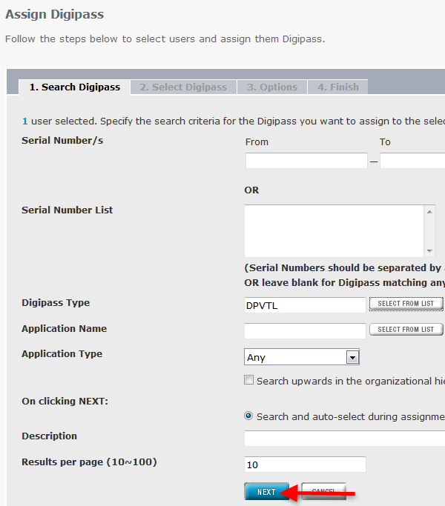445x506 pixels.
Task: Click the Serial Number List scroll down arrow
Action: [x=429, y=250]
